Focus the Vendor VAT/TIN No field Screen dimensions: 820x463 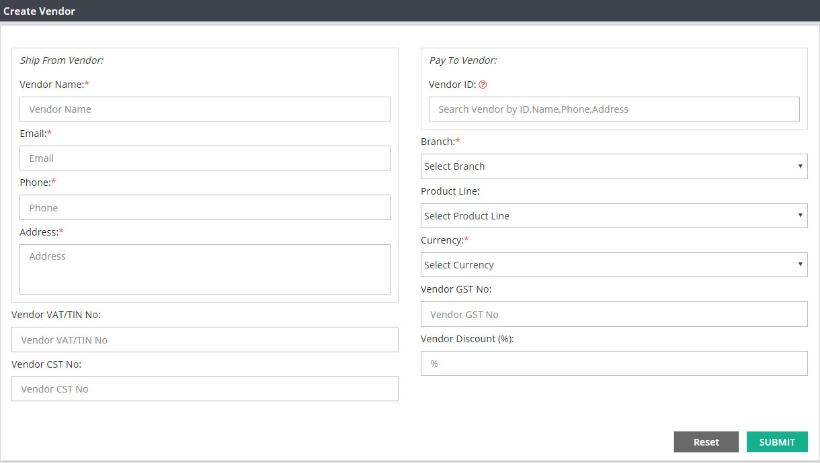coord(205,340)
